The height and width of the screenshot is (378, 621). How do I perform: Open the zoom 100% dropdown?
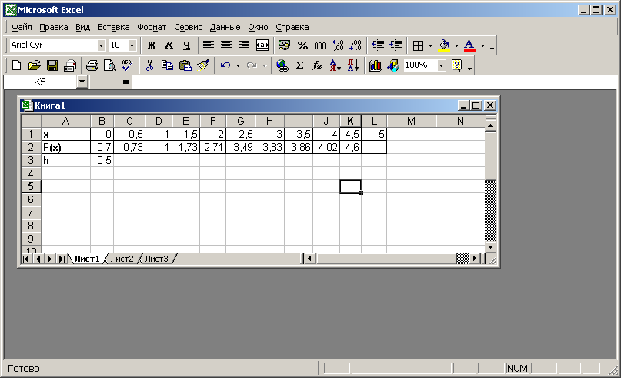[x=441, y=65]
